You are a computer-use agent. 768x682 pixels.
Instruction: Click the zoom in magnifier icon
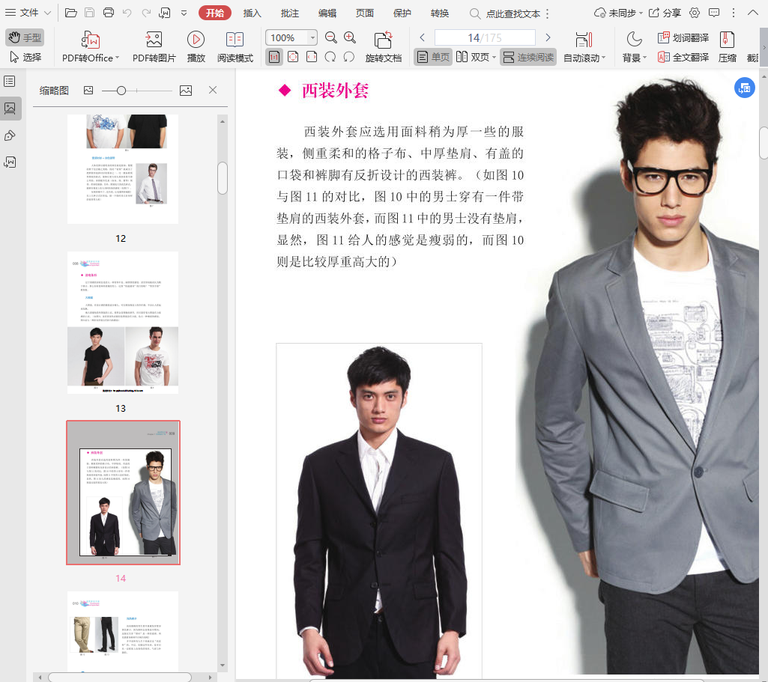[x=350, y=37]
